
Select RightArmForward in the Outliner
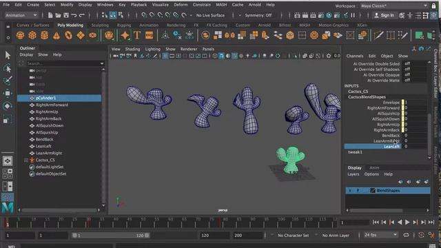click(52, 105)
